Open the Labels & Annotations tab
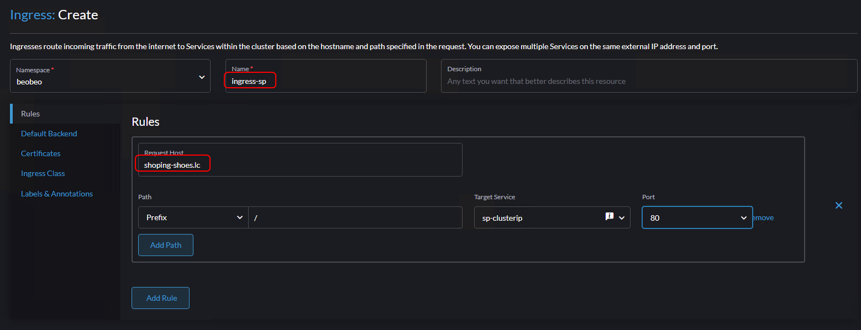This screenshot has height=330, width=861. click(x=56, y=194)
